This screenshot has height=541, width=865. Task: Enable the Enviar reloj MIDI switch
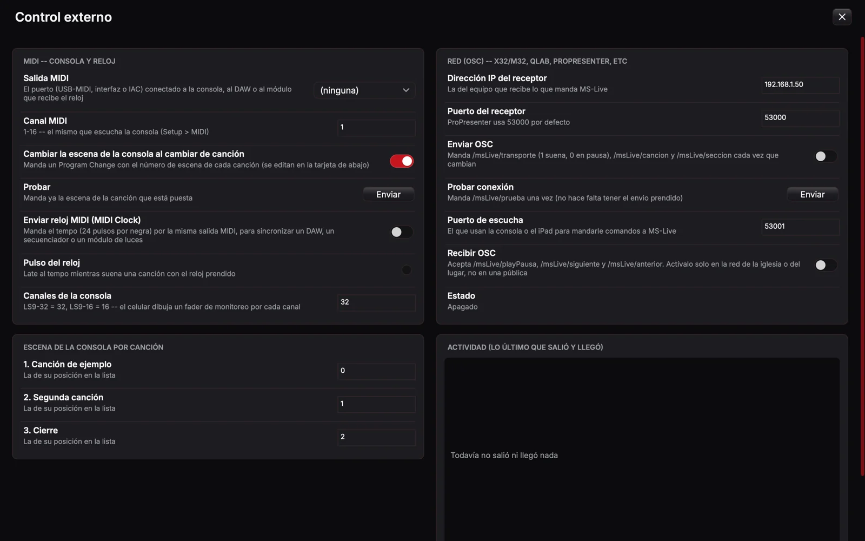(x=402, y=232)
